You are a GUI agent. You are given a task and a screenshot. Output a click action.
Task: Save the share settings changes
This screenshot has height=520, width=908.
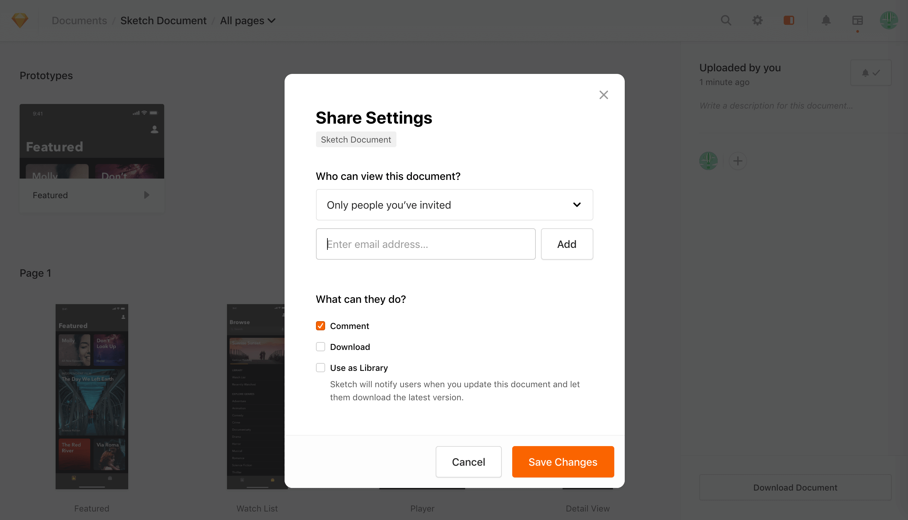[x=563, y=461]
